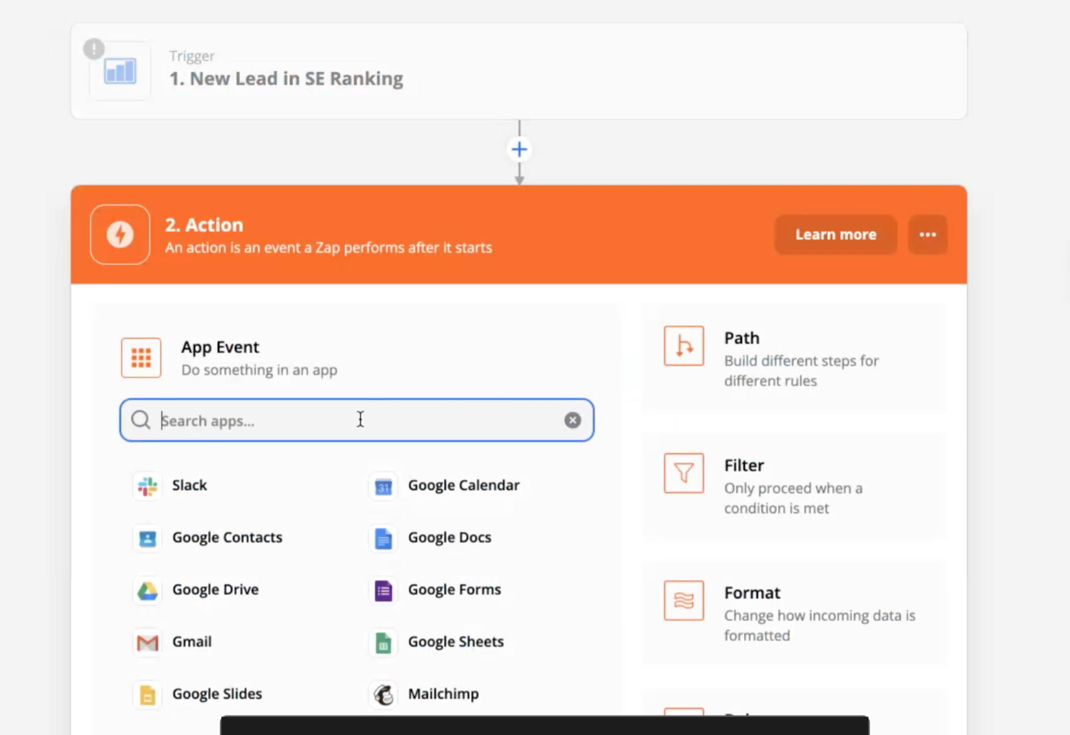Select the Gmail app icon

pyautogui.click(x=147, y=642)
